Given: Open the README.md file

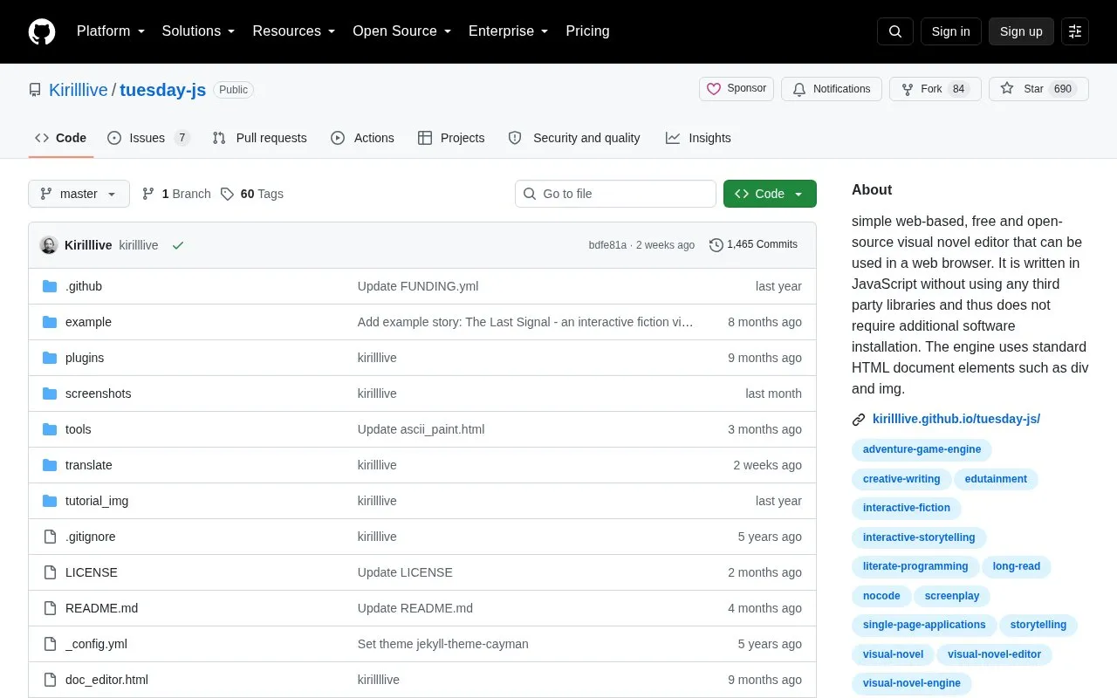Looking at the screenshot, I should [101, 608].
